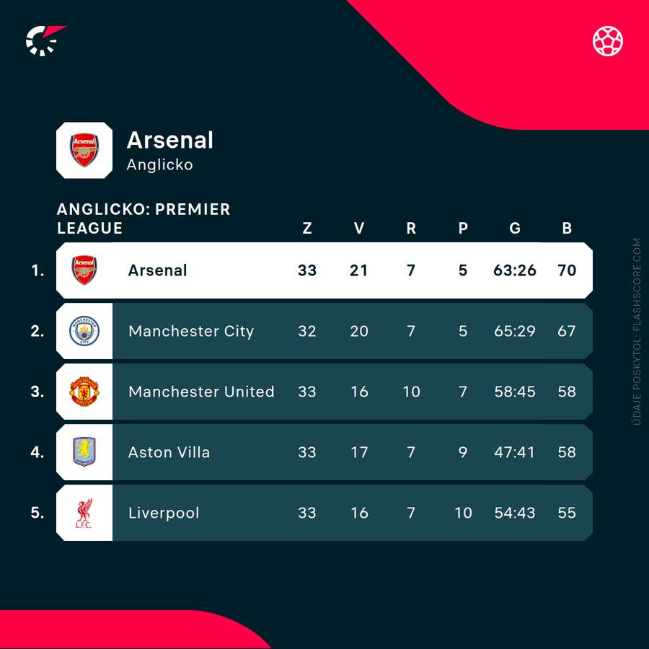
Task: Click Arsenal's 70 points value
Action: click(x=567, y=270)
